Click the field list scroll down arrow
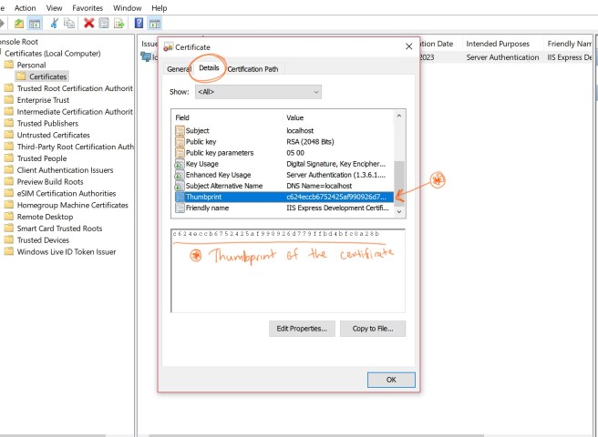Screen dimensions: 598x437 pyautogui.click(x=399, y=211)
